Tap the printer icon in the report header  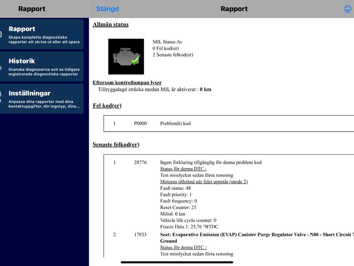347,9
